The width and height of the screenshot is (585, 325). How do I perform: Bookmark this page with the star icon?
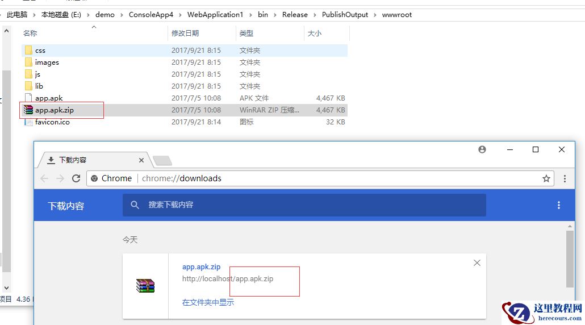click(546, 178)
